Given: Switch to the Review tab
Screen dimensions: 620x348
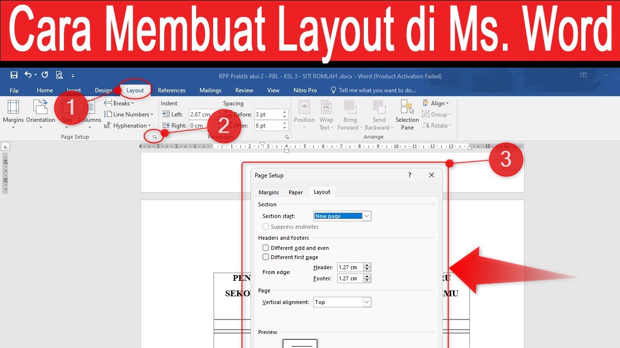Looking at the screenshot, I should [x=244, y=90].
